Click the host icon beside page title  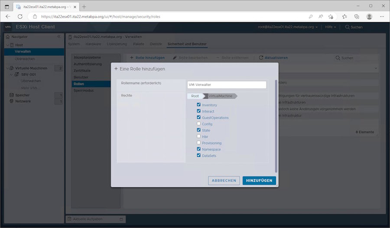pyautogui.click(x=70, y=37)
